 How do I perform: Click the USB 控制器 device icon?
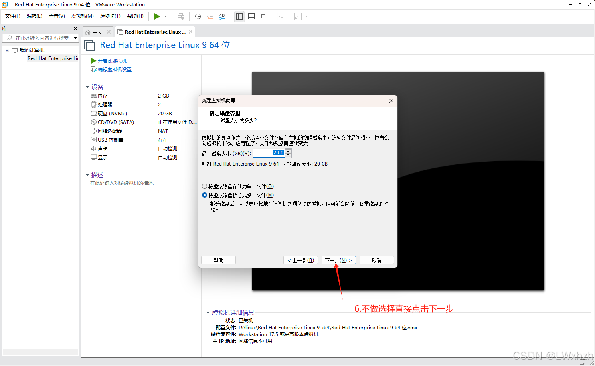(x=94, y=140)
